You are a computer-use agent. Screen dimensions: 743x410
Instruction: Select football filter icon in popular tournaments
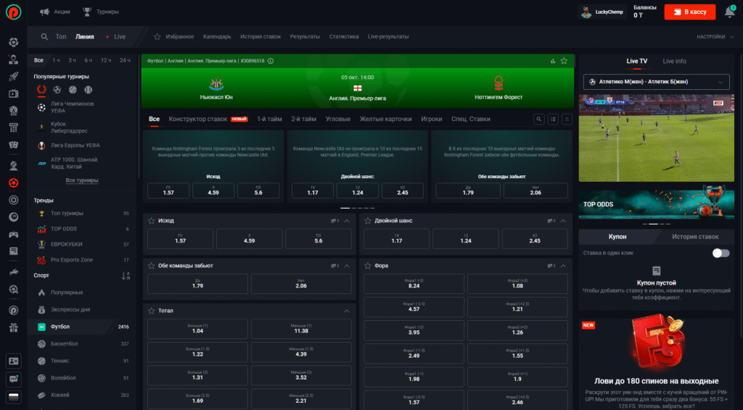[x=57, y=89]
